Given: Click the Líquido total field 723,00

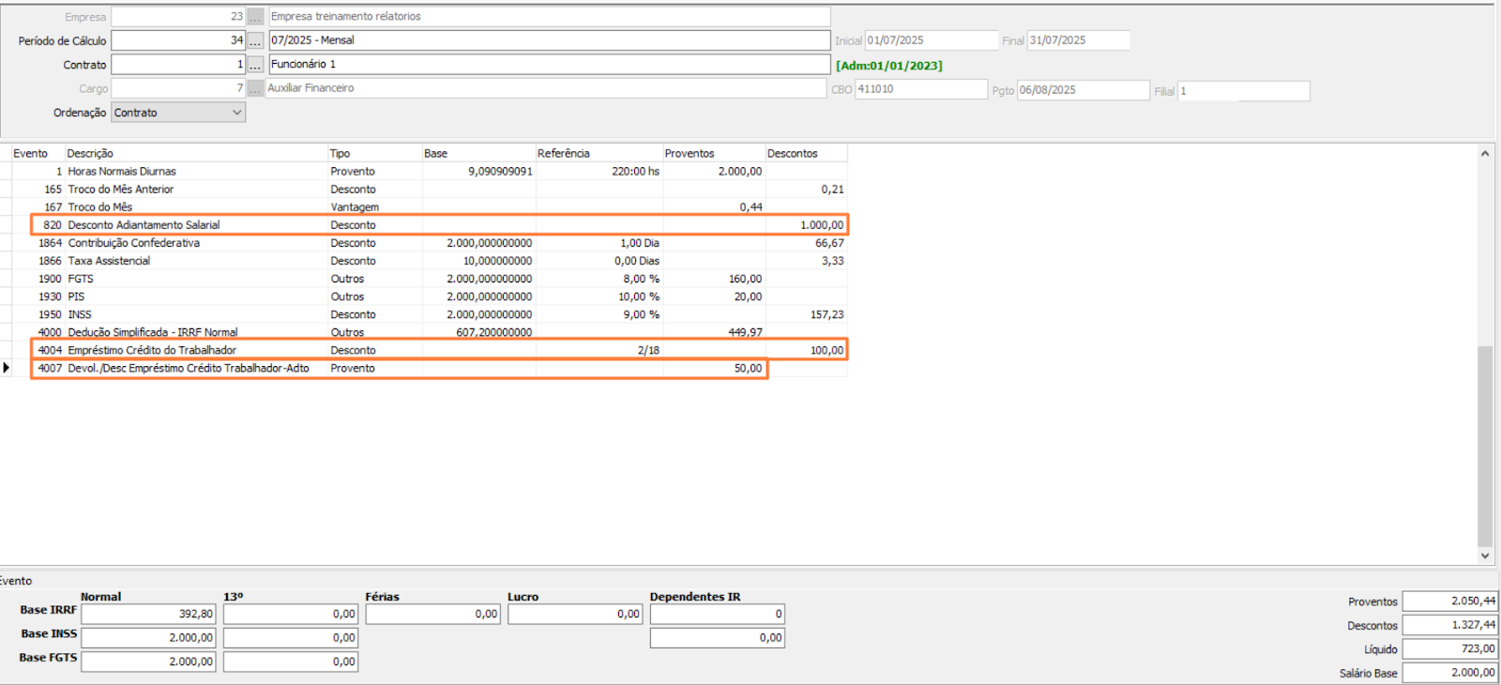Looking at the screenshot, I should coord(1450,648).
